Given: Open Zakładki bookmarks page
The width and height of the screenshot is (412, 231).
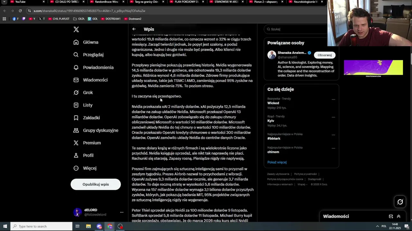Looking at the screenshot, I should pyautogui.click(x=87, y=118).
